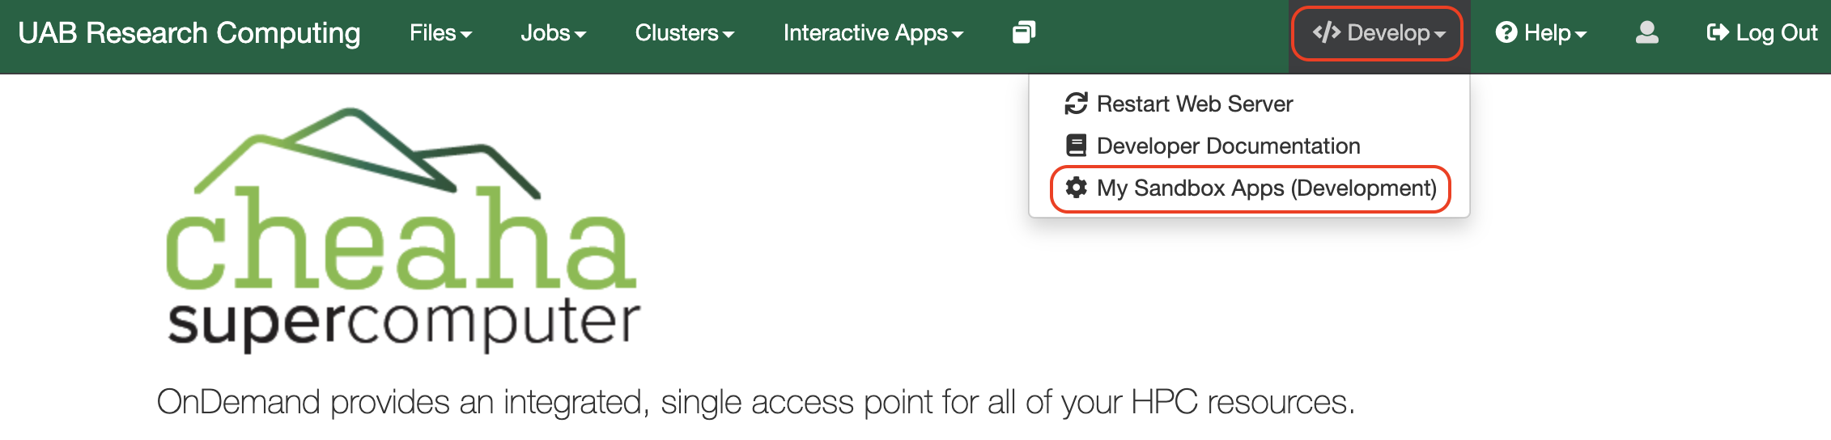
Task: Click the book icon for Developer Documentation
Action: click(x=1076, y=146)
